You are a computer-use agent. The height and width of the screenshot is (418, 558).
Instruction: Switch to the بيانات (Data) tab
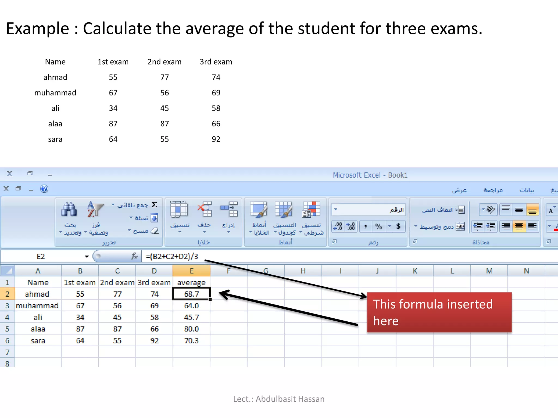(x=527, y=190)
